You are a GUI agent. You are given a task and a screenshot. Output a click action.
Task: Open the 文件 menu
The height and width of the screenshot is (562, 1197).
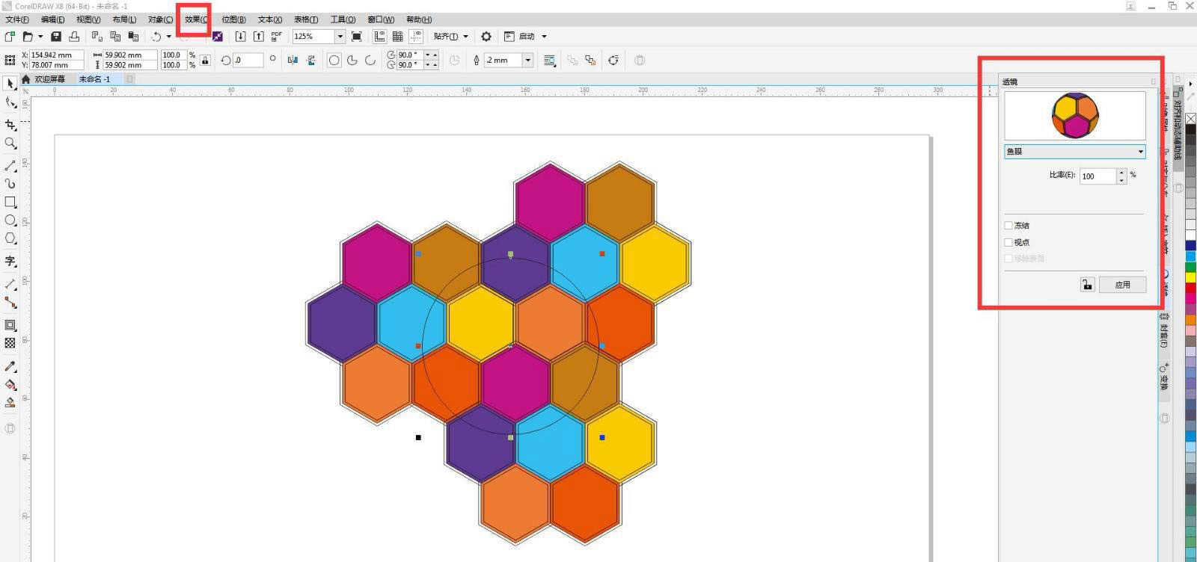(x=17, y=19)
